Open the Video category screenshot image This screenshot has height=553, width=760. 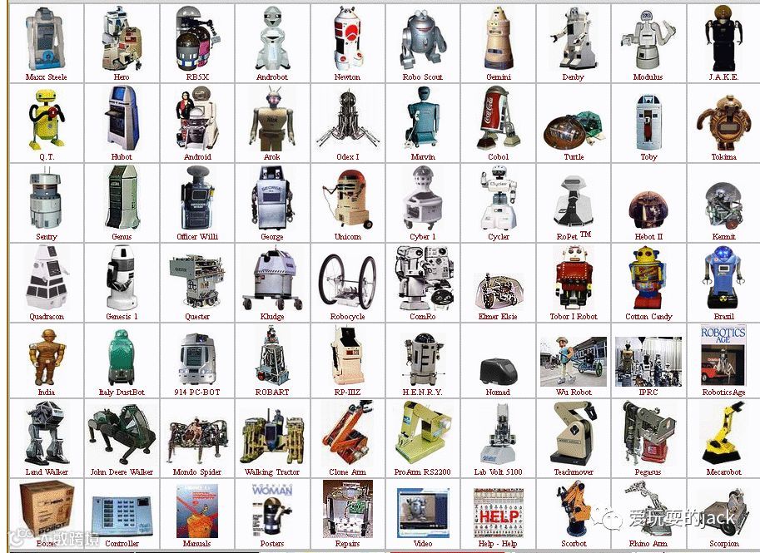point(423,513)
